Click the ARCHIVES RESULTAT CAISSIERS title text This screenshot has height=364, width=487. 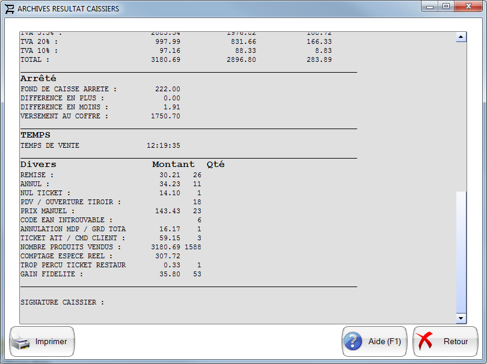[x=68, y=9]
